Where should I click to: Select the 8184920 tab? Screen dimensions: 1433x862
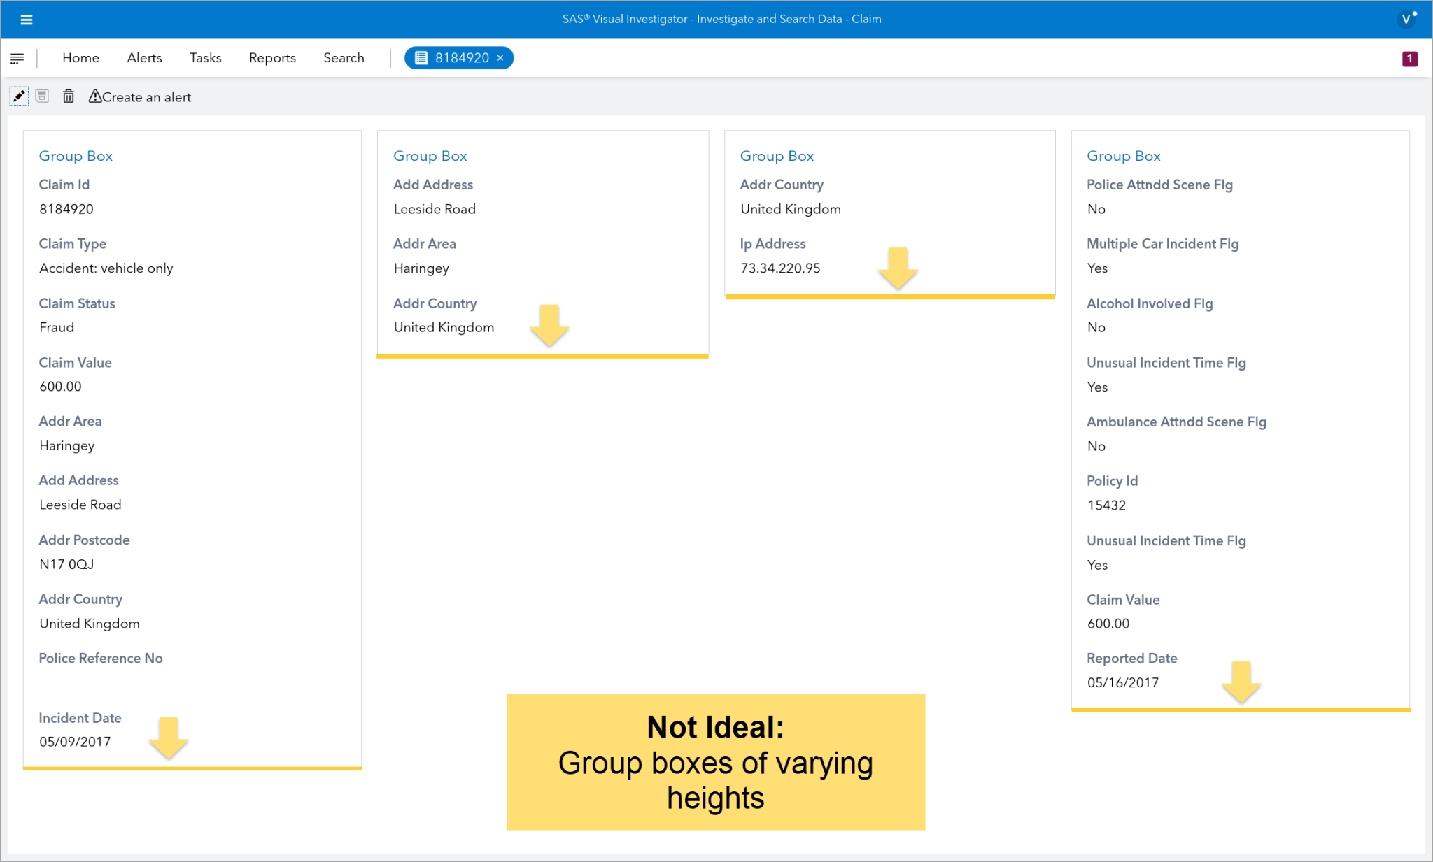coord(458,57)
